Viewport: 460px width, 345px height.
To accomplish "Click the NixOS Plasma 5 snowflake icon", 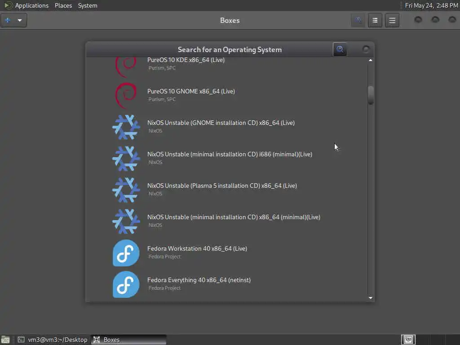I will pyautogui.click(x=126, y=190).
